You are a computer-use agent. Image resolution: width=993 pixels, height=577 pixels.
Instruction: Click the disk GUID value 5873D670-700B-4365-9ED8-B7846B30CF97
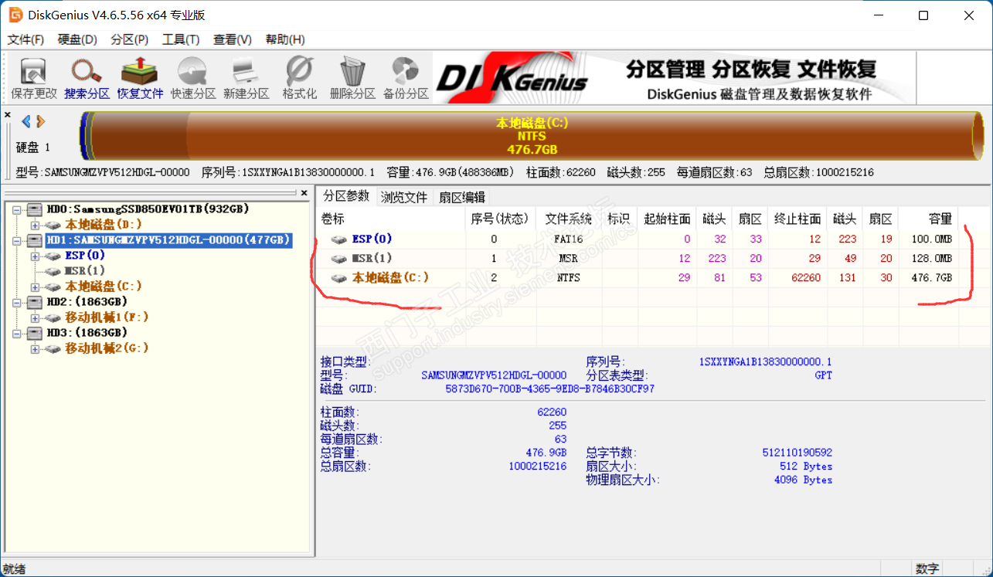pyautogui.click(x=550, y=389)
